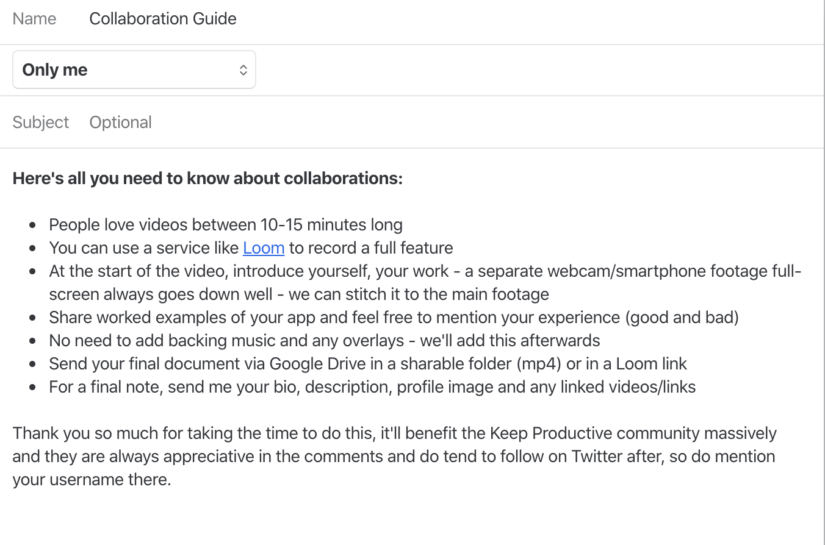Click the "Name" field label
Screen dimensions: 825x545
34,19
